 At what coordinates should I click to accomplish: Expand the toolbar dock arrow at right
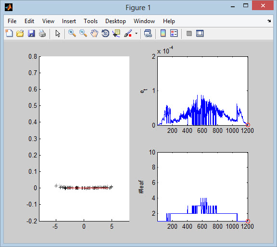(x=269, y=21)
